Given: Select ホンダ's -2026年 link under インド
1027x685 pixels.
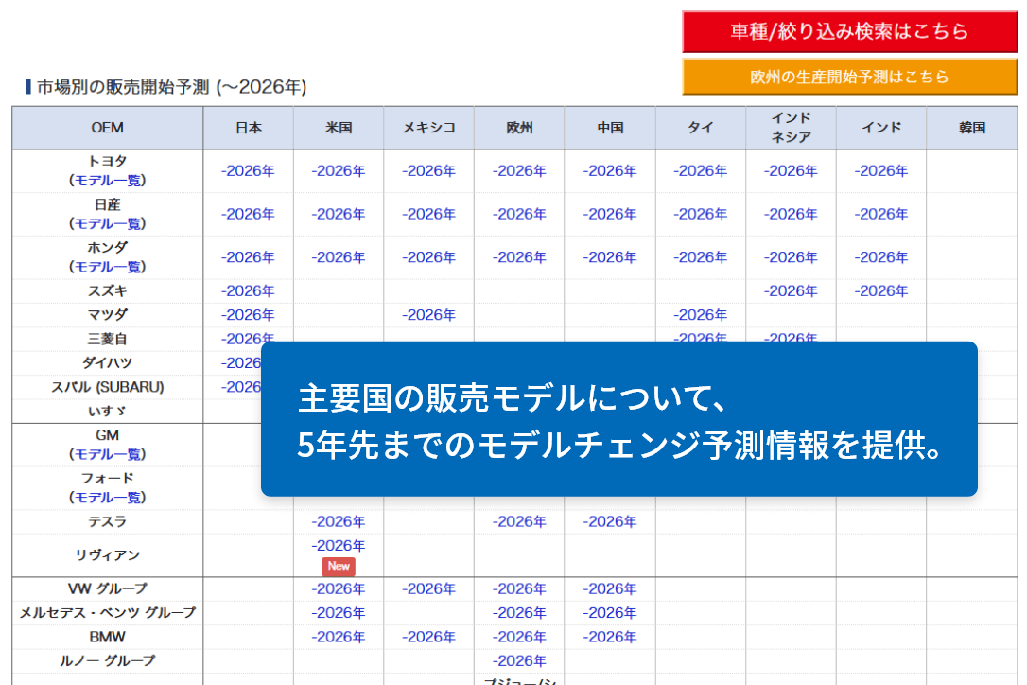Looking at the screenshot, I should click(881, 257).
